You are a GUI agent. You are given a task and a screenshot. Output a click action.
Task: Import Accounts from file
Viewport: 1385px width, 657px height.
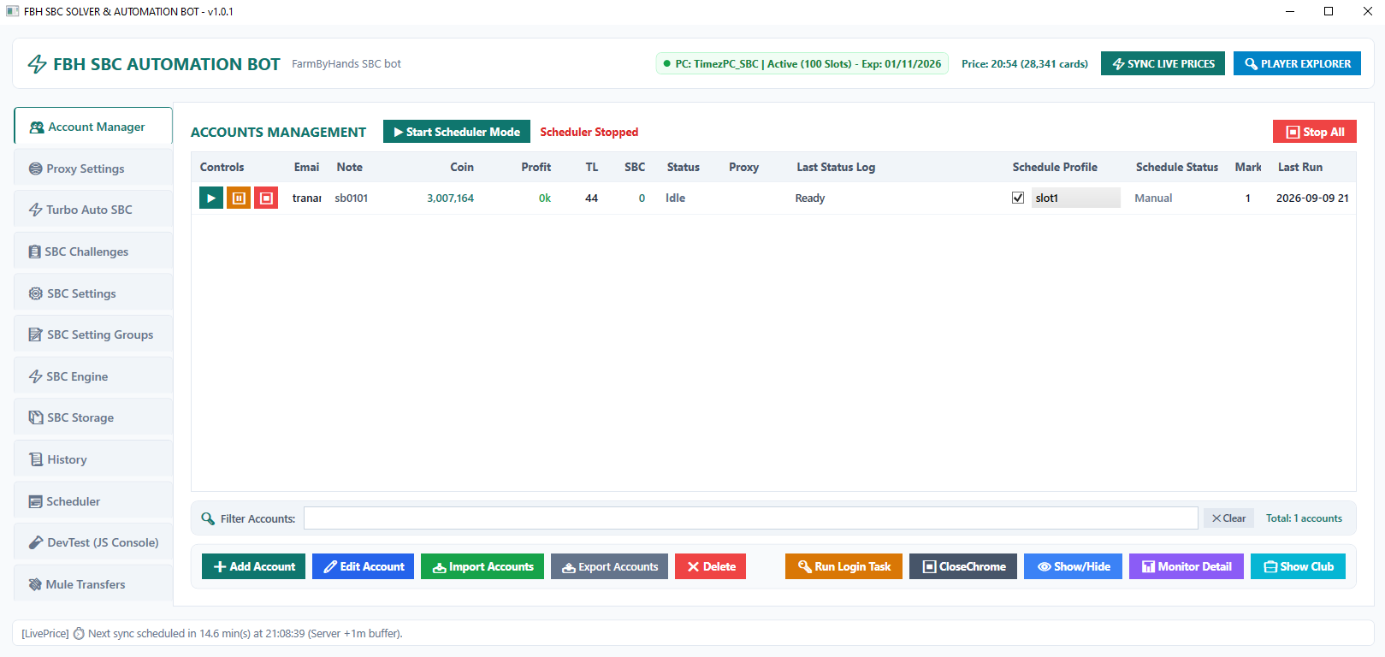482,566
